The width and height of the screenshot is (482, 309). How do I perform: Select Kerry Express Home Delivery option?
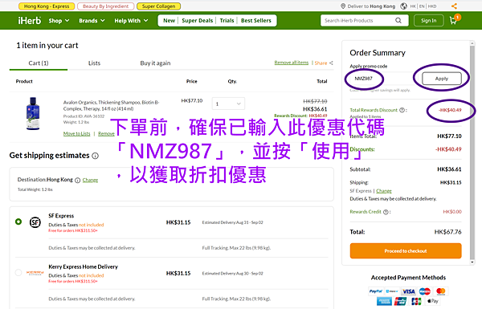click(18, 272)
